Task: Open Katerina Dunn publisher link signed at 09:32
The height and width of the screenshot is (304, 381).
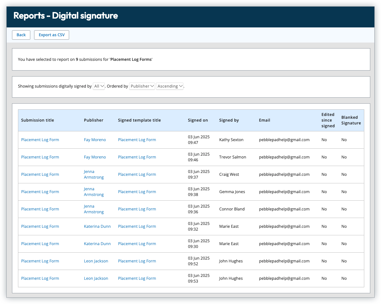Action: click(97, 227)
